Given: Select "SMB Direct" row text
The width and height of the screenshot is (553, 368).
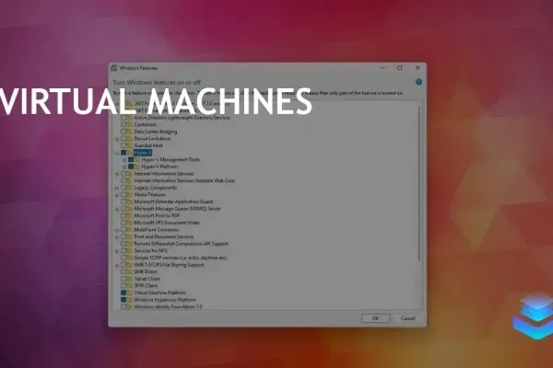Looking at the screenshot, I should (146, 272).
